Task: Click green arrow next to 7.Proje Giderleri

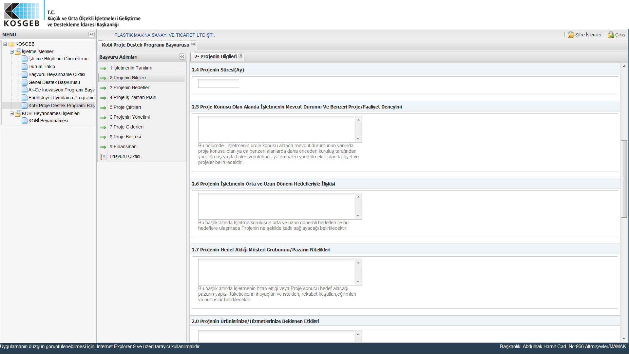Action: coord(103,127)
